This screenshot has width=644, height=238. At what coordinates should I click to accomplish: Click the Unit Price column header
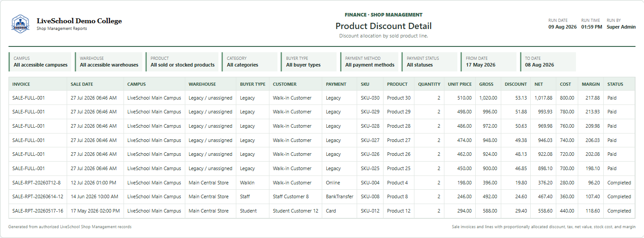click(x=460, y=84)
